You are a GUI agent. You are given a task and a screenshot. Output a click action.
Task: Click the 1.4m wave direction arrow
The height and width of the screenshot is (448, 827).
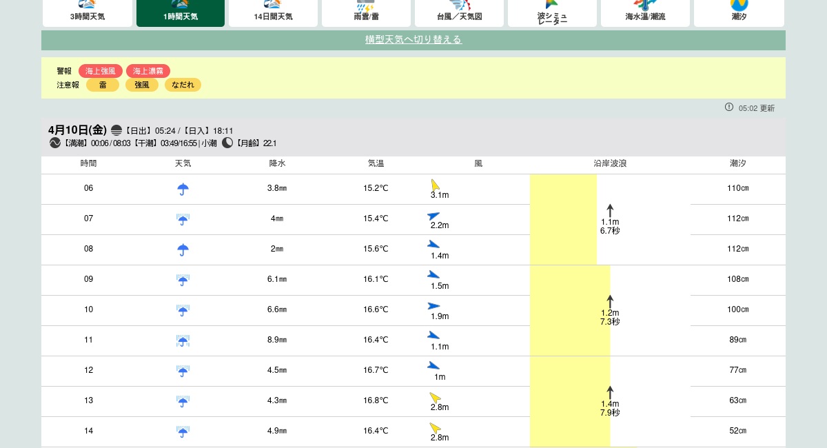[x=610, y=392]
